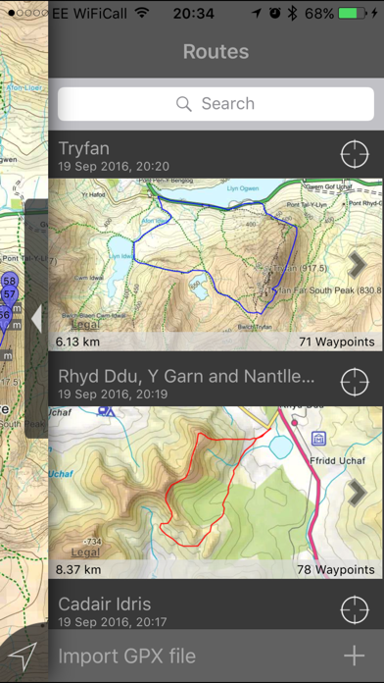The height and width of the screenshot is (683, 384).
Task: Tap crosshair icon beside Cadair Idris
Action: click(355, 609)
